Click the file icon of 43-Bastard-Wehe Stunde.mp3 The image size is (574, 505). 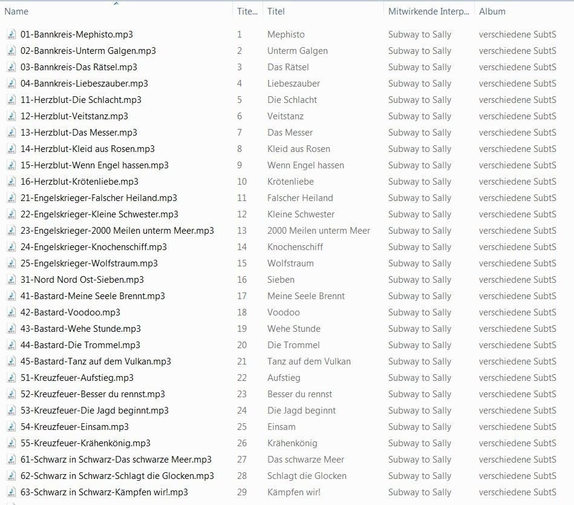11,329
